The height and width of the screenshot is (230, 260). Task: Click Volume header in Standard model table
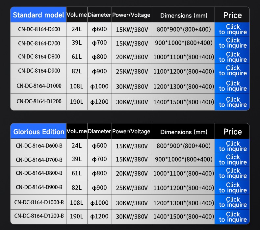click(x=77, y=15)
